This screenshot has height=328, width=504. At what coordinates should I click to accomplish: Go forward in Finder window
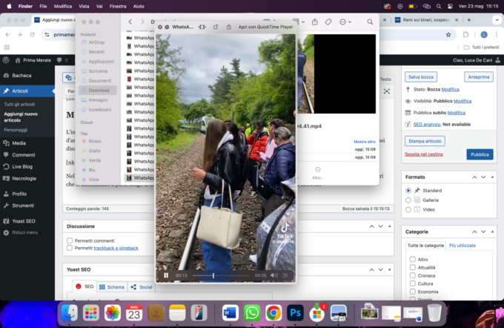pos(142,22)
